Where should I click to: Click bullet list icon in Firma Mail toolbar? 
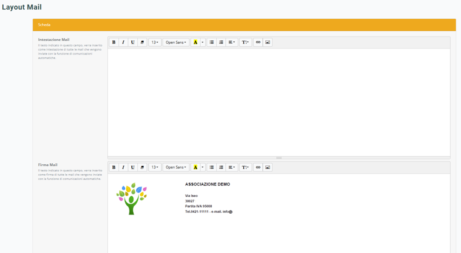tap(212, 167)
